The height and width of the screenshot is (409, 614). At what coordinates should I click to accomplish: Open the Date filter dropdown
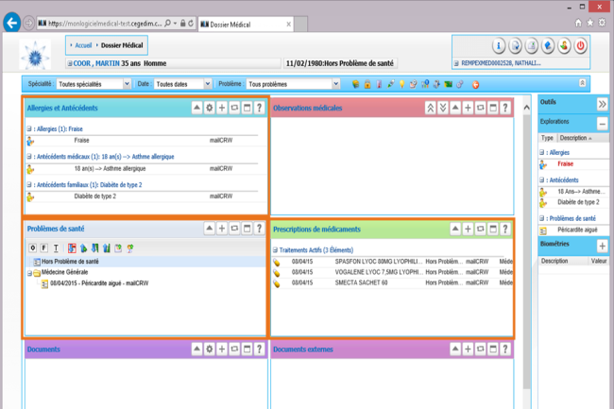tap(182, 84)
